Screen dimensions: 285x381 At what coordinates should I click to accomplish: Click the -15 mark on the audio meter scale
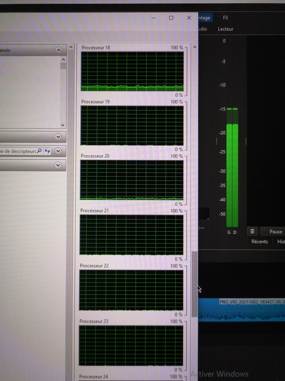(222, 109)
